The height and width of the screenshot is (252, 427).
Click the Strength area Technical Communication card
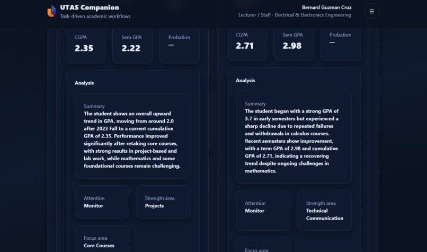tap(324, 211)
